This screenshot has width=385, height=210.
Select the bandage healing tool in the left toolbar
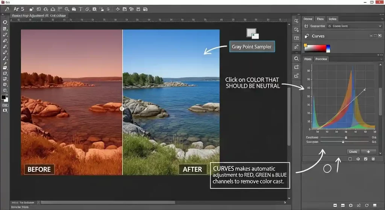(x=5, y=52)
